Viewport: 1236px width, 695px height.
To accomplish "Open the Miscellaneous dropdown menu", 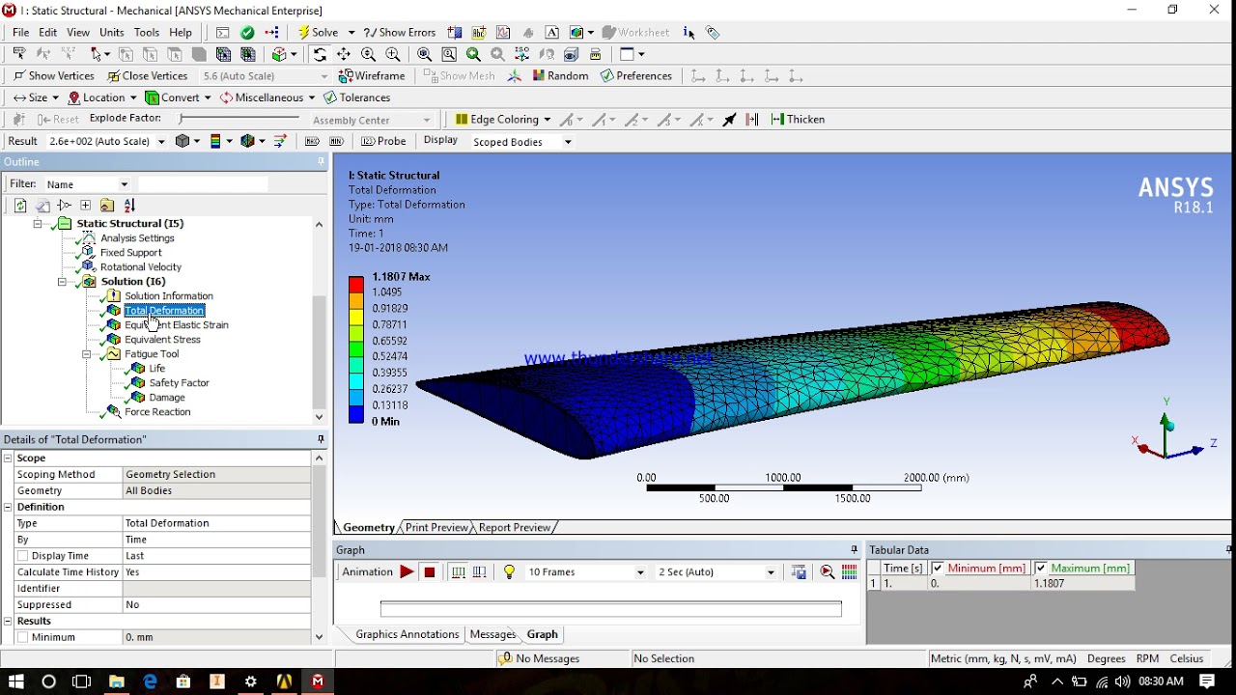I will (267, 97).
